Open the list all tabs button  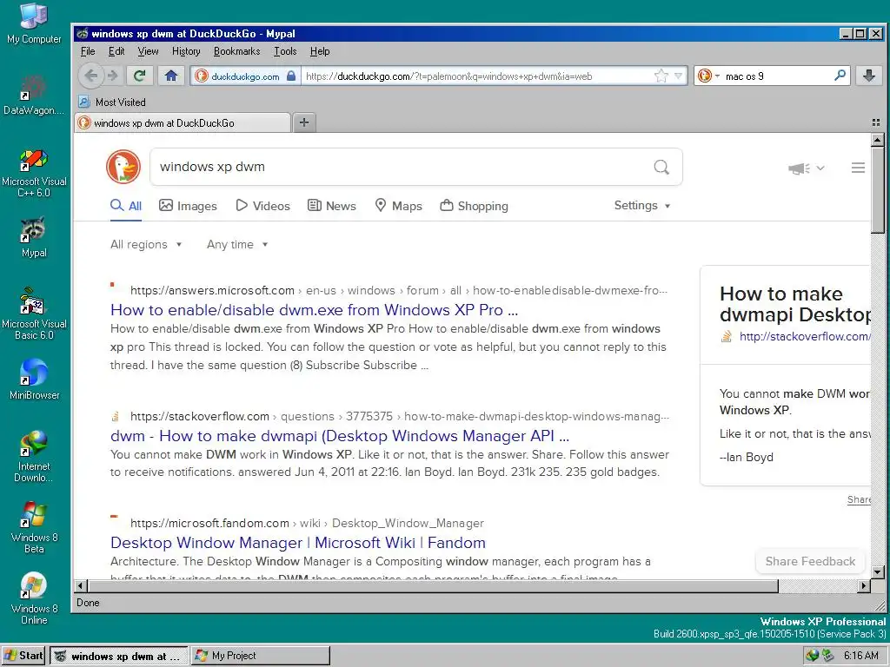point(876,122)
